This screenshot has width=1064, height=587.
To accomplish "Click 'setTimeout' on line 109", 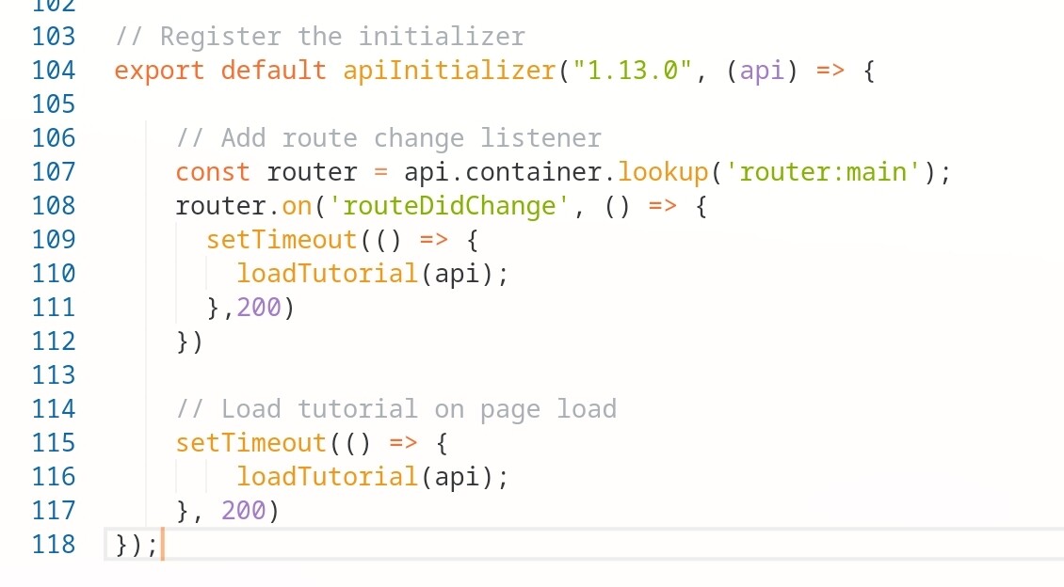I will (x=282, y=240).
